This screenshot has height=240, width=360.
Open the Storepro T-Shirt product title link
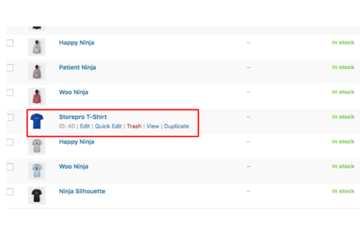[83, 117]
